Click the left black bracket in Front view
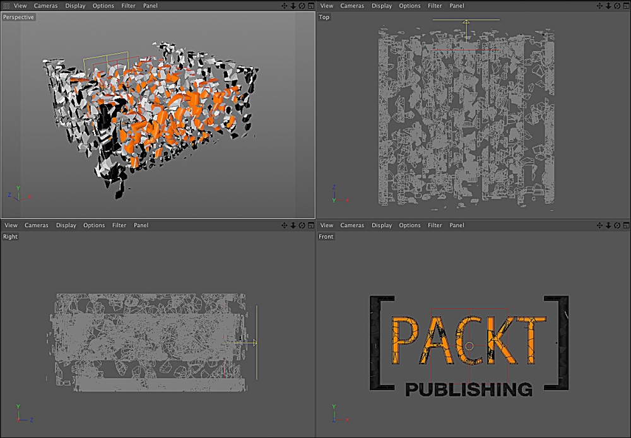 coord(382,343)
